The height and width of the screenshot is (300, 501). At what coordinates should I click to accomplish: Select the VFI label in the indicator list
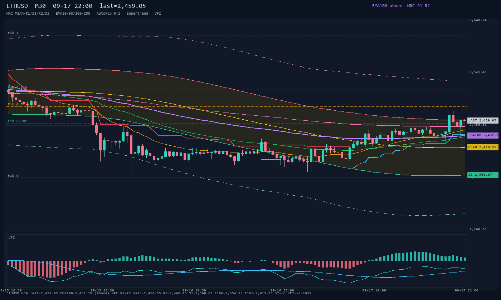(158, 14)
